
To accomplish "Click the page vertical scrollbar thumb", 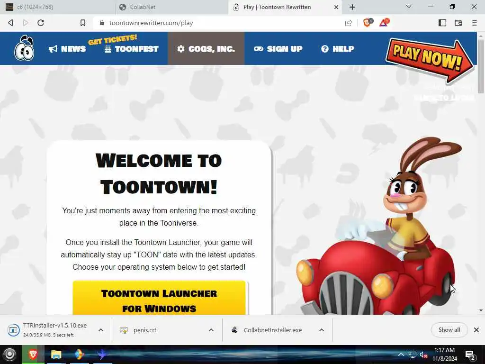I will point(480,65).
